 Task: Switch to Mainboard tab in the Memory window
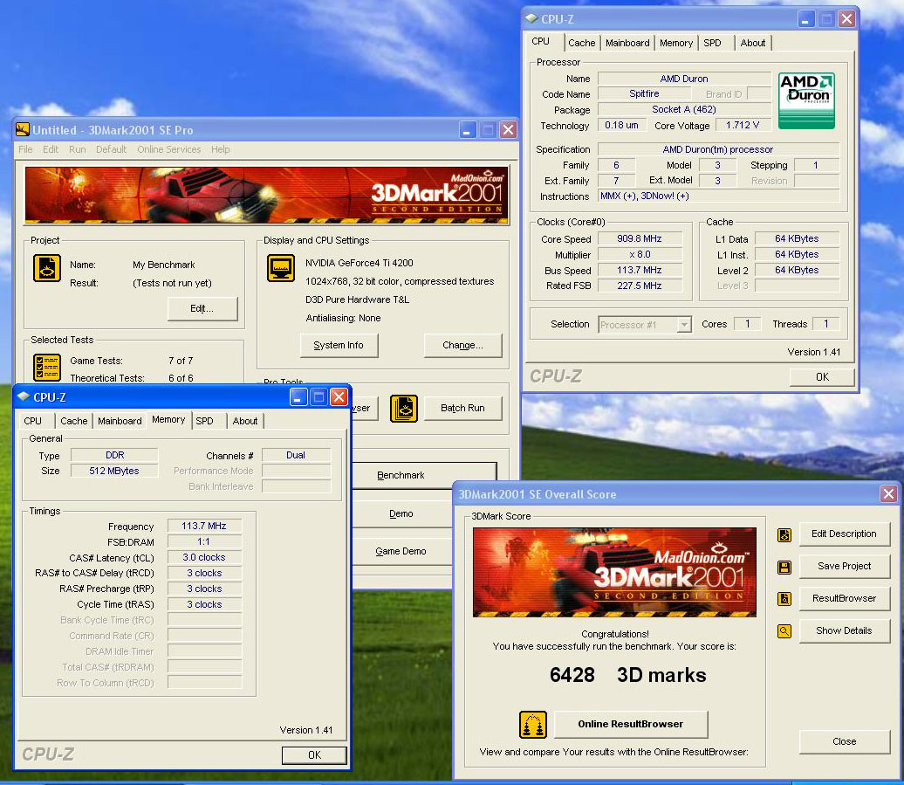[120, 421]
